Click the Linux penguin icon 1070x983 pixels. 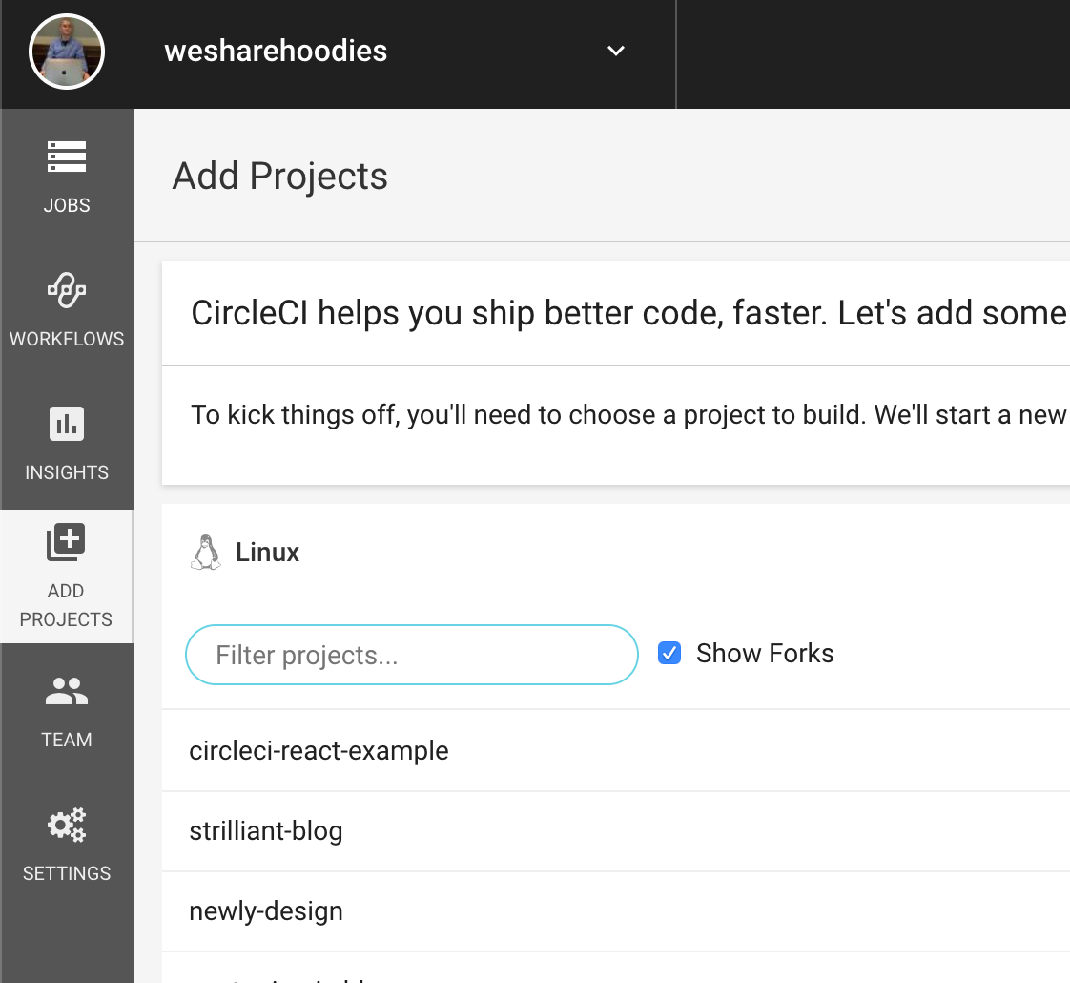tap(205, 552)
